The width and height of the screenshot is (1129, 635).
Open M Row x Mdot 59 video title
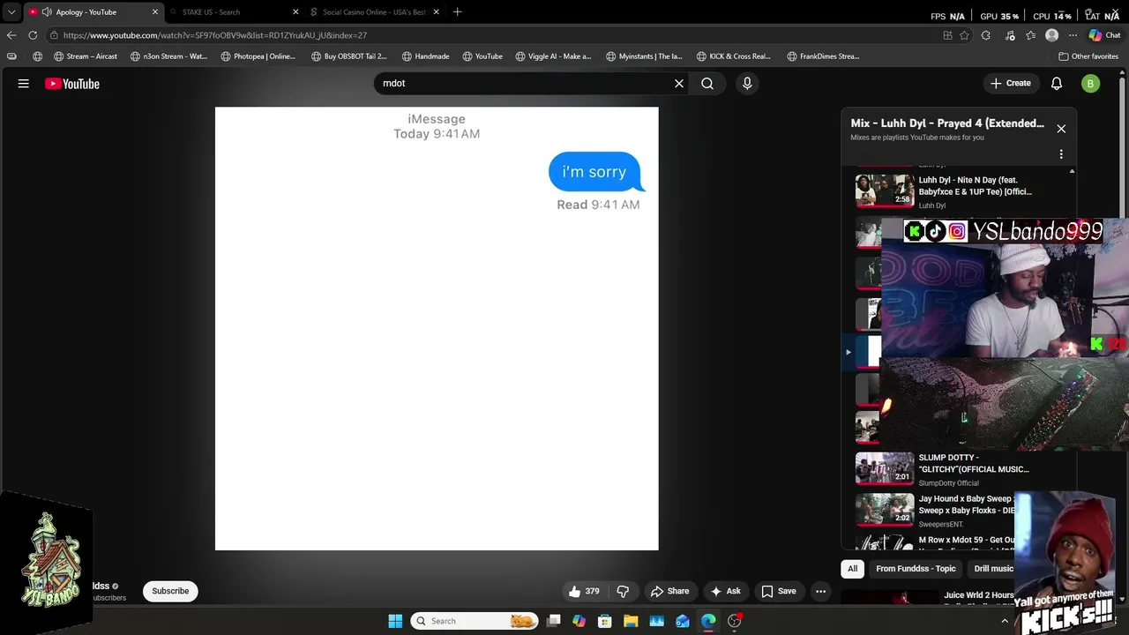click(x=967, y=540)
